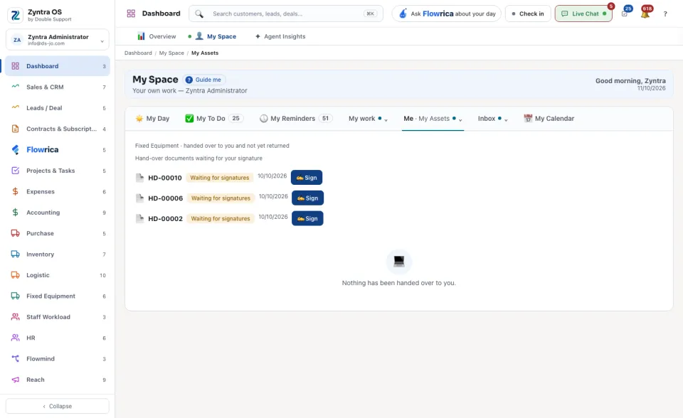
Task: Expand the Zyntra Administrator account dropdown
Action: pyautogui.click(x=58, y=40)
